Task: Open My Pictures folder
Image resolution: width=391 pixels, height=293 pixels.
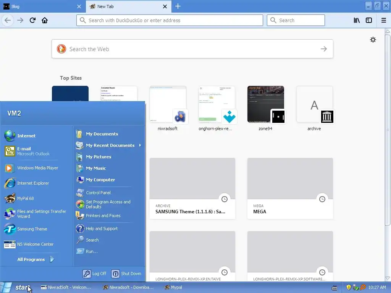Action: (x=109, y=157)
